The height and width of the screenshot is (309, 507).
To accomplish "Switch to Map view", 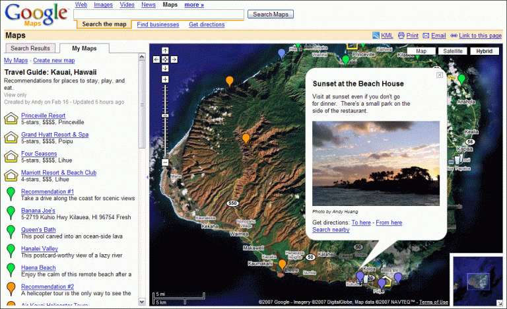I will point(421,51).
